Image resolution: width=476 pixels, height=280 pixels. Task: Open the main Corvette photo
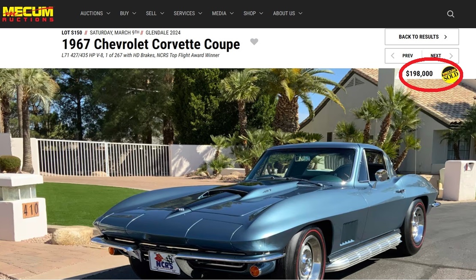point(238,173)
